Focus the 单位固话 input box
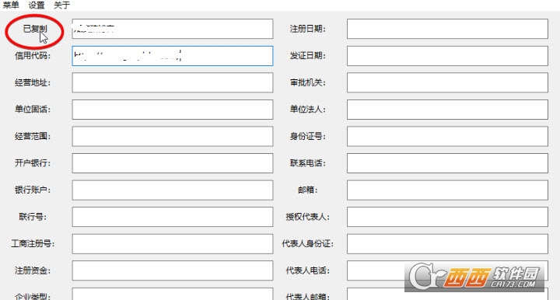 pyautogui.click(x=173, y=110)
